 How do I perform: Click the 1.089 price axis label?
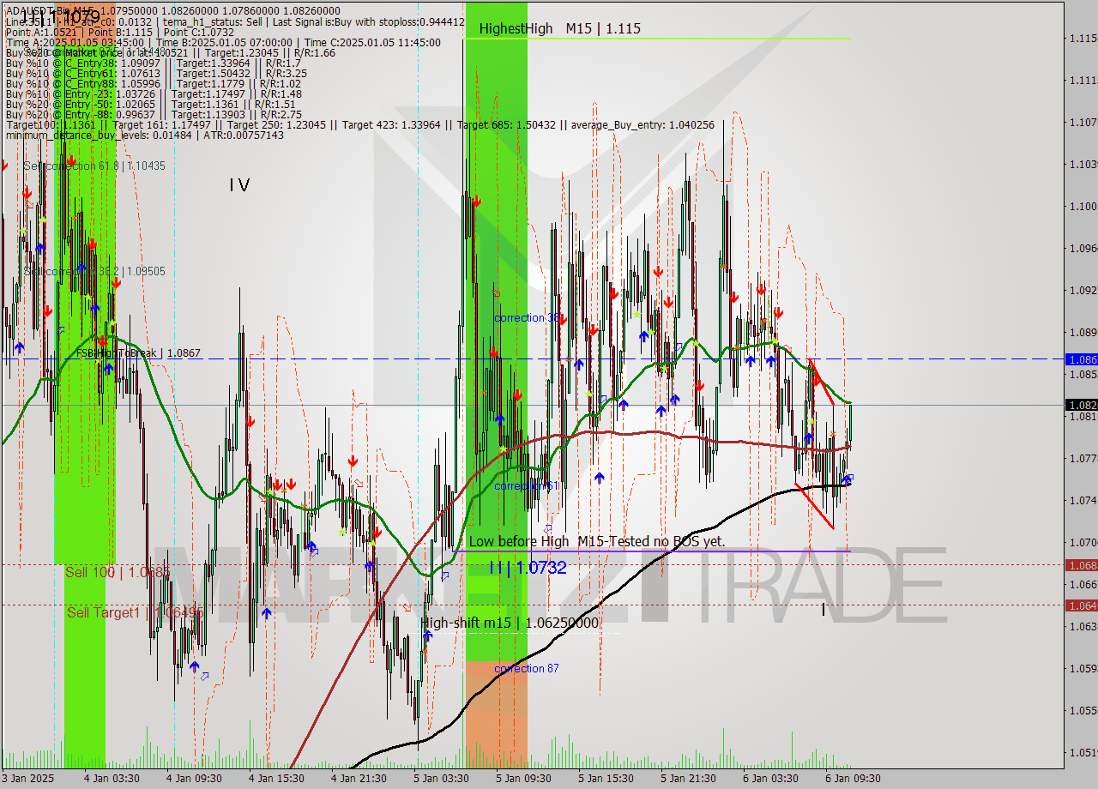[1083, 333]
